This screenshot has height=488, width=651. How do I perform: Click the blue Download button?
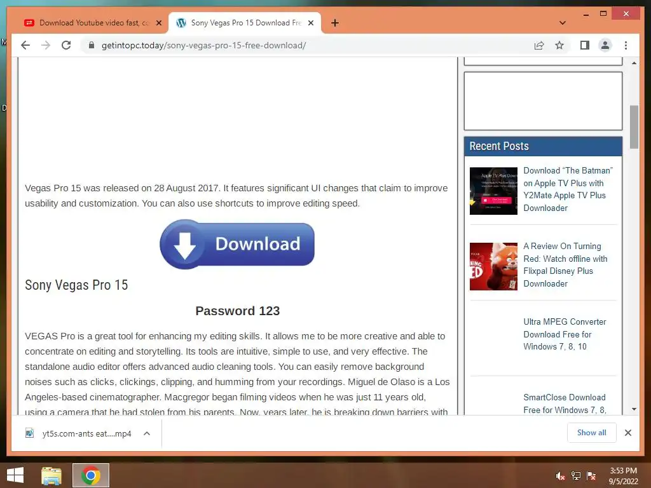tap(237, 244)
